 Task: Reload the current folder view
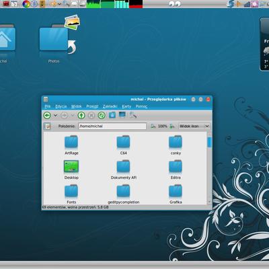tap(102, 116)
